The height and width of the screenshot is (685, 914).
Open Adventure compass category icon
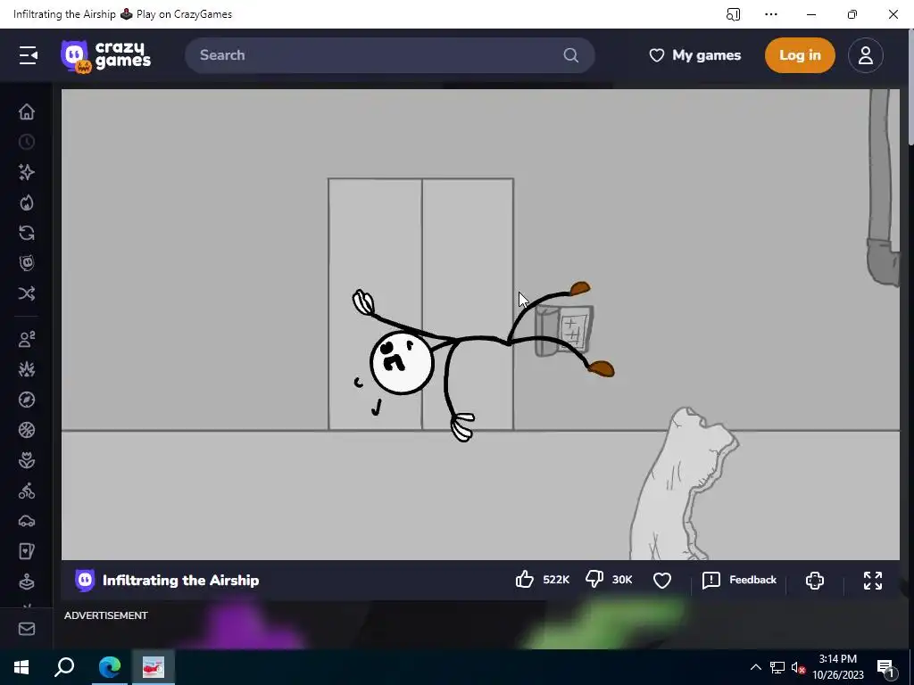26,400
